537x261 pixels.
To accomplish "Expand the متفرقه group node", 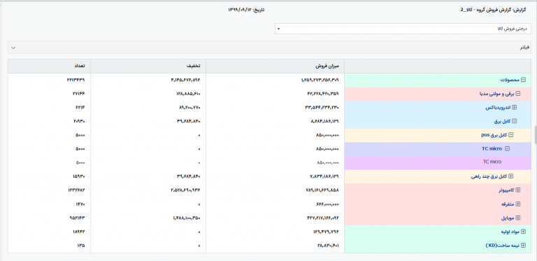I will 518,204.
